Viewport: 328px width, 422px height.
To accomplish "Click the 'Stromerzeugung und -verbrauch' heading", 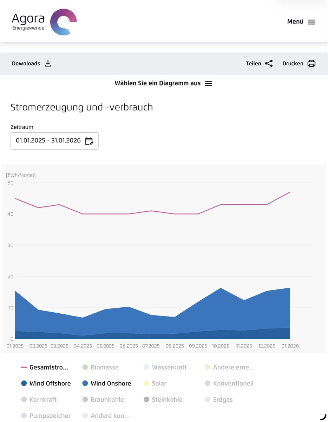I will coord(82,107).
